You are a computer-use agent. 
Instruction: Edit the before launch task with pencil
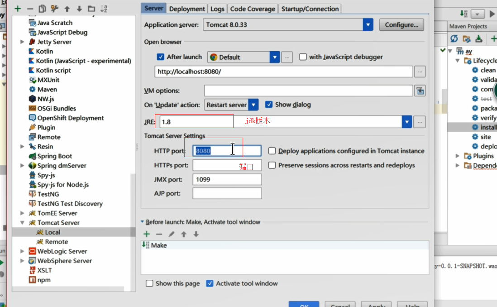pyautogui.click(x=172, y=234)
